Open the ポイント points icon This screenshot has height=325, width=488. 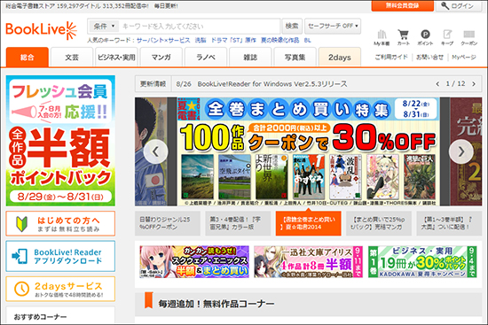tap(425, 37)
